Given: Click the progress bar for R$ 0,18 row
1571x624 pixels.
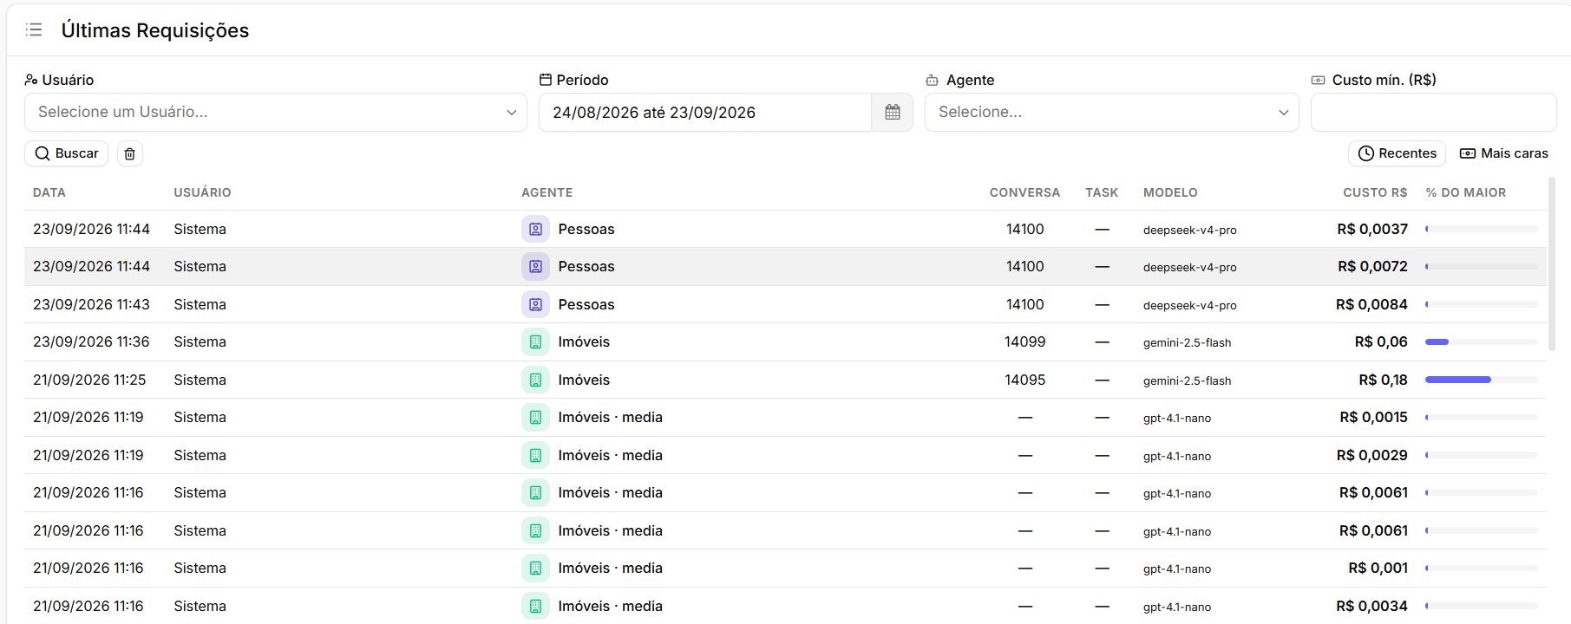Looking at the screenshot, I should [x=1481, y=380].
